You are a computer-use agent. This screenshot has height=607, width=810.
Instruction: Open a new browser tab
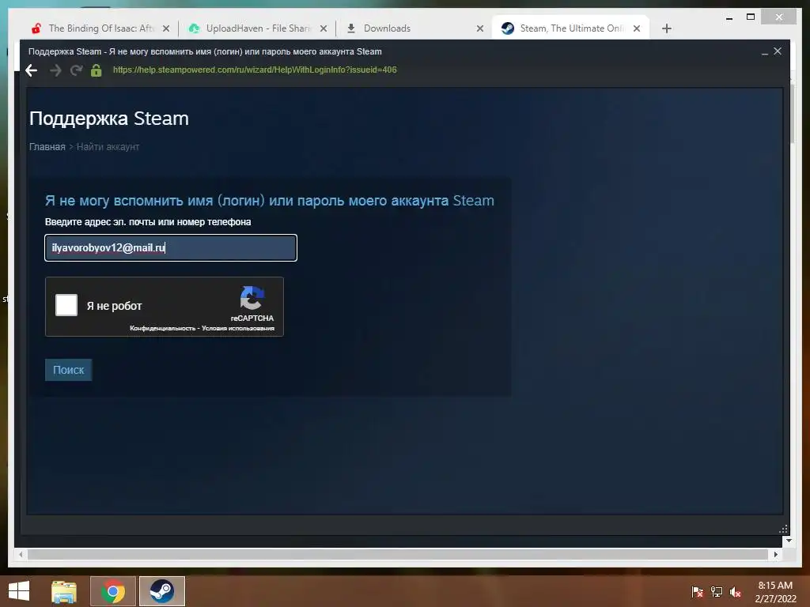(x=666, y=28)
